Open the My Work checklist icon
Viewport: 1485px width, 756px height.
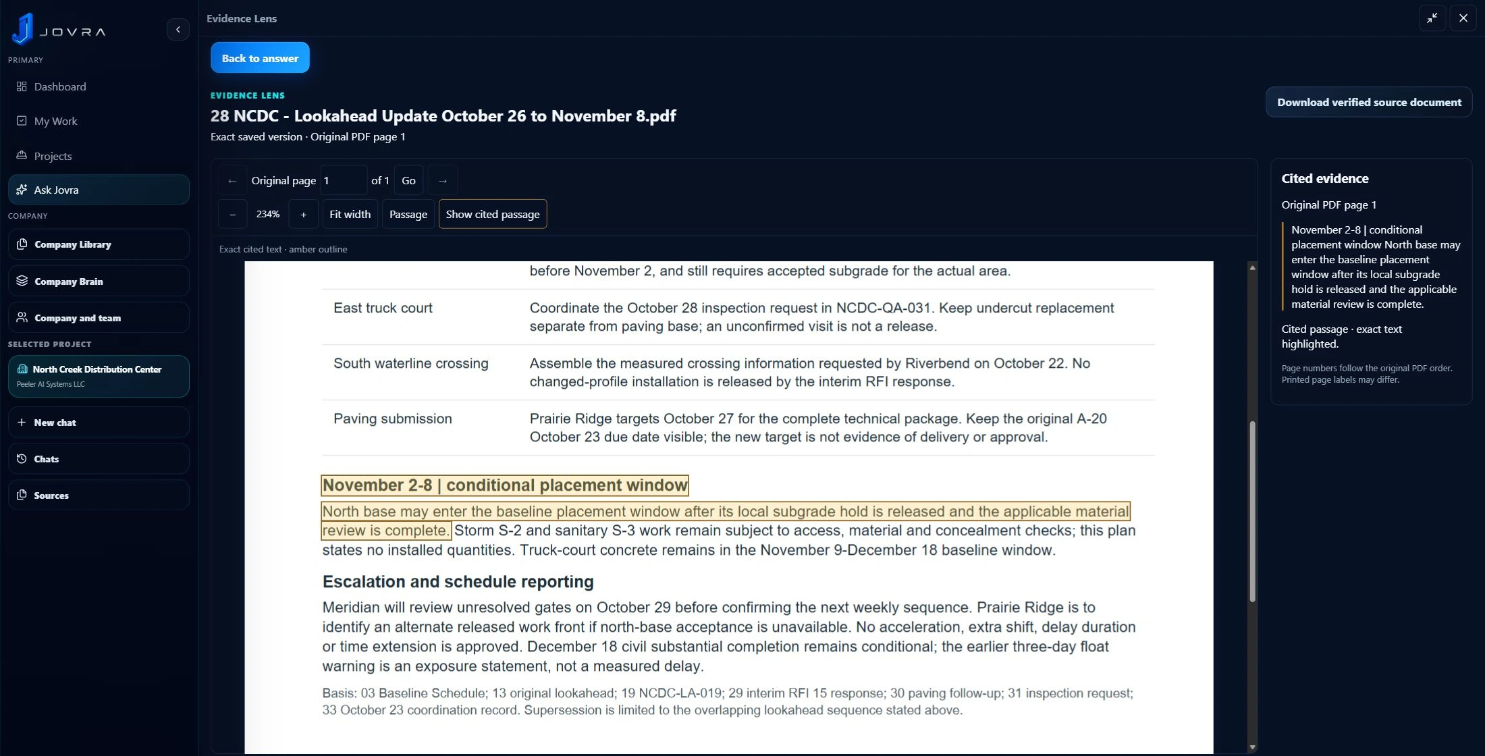click(22, 121)
